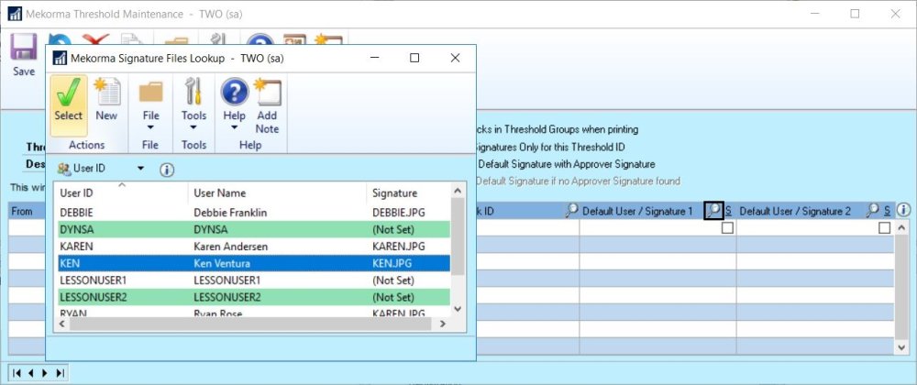The width and height of the screenshot is (917, 385).
Task: Click the lookup list vertical scrollbar up arrow
Action: click(458, 191)
